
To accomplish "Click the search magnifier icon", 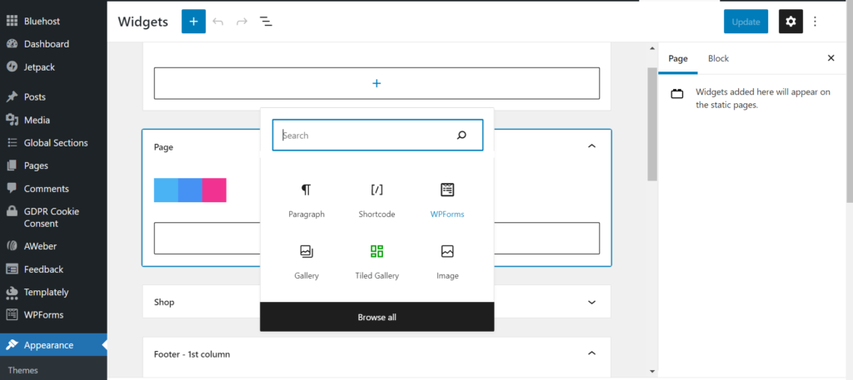I will pyautogui.click(x=461, y=136).
